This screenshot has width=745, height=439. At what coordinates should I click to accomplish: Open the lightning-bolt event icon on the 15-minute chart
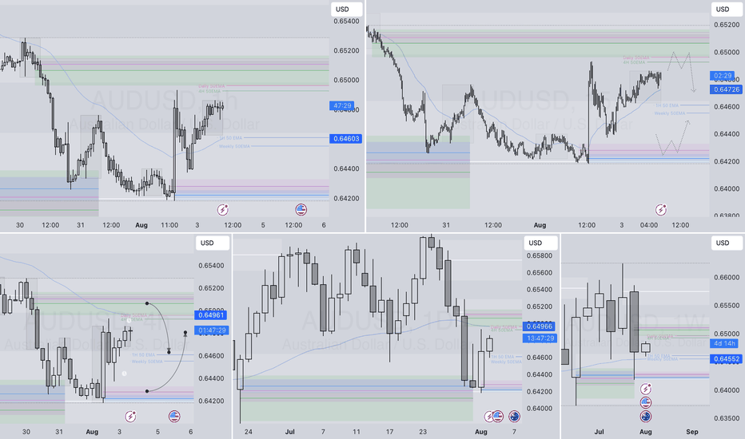661,209
